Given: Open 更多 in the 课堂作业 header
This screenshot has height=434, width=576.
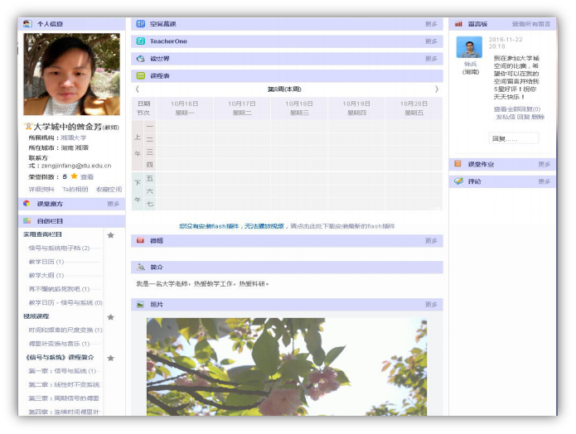Looking at the screenshot, I should (544, 164).
